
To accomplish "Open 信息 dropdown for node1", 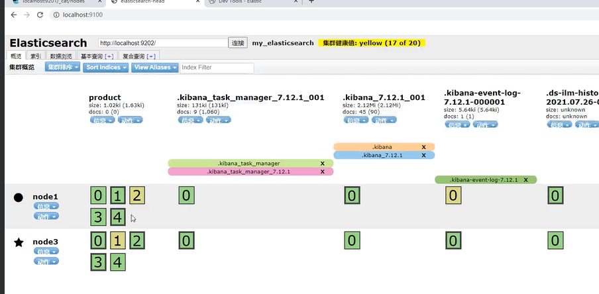I will point(46,206).
